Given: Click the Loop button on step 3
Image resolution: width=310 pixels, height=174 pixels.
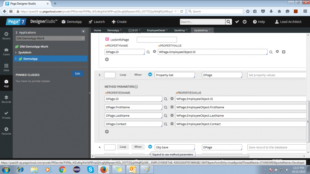Looking at the screenshot, I should pyautogui.click(x=123, y=75).
